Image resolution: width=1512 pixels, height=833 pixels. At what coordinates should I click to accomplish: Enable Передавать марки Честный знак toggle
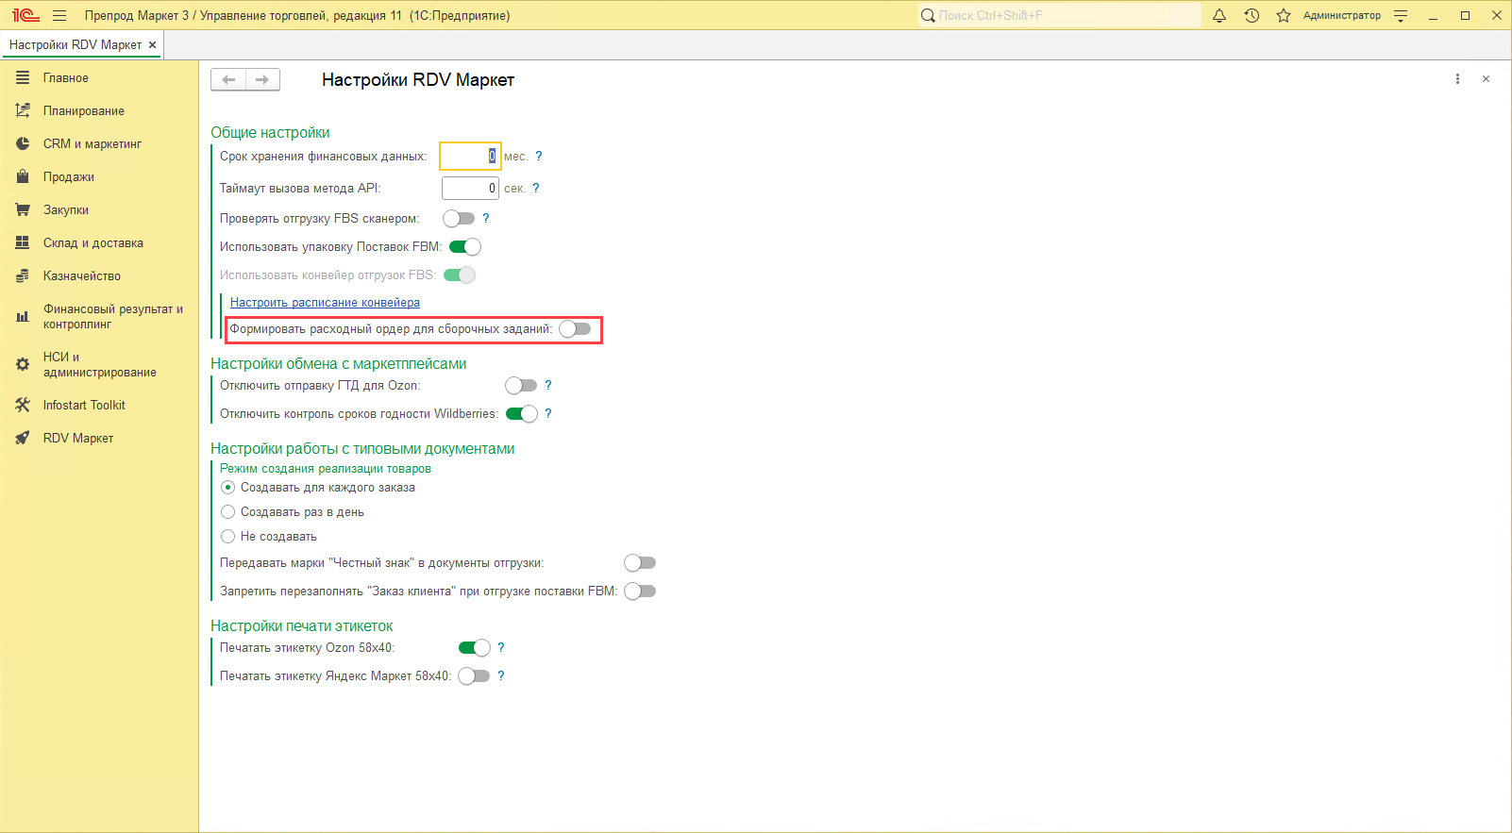coord(640,562)
